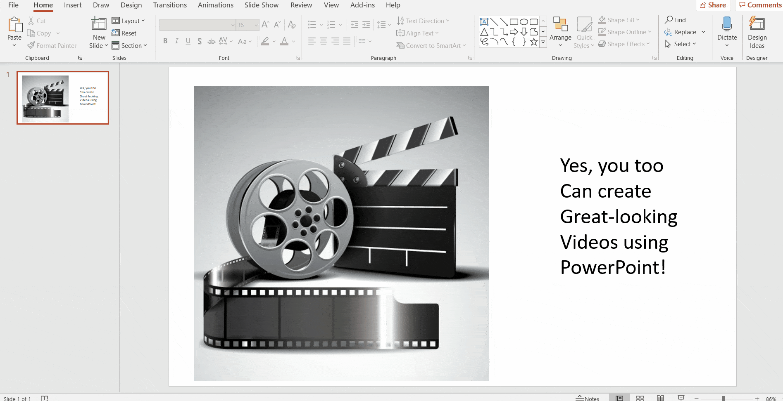Switch to Slide Sorter view

pos(640,398)
